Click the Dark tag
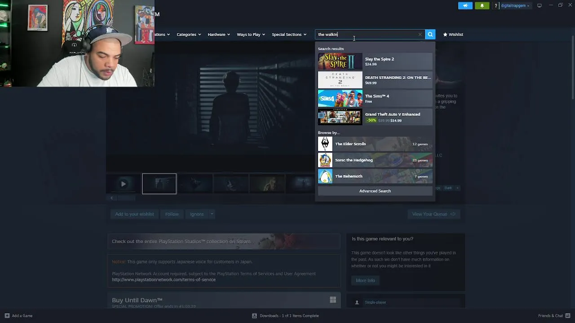 click(448, 188)
